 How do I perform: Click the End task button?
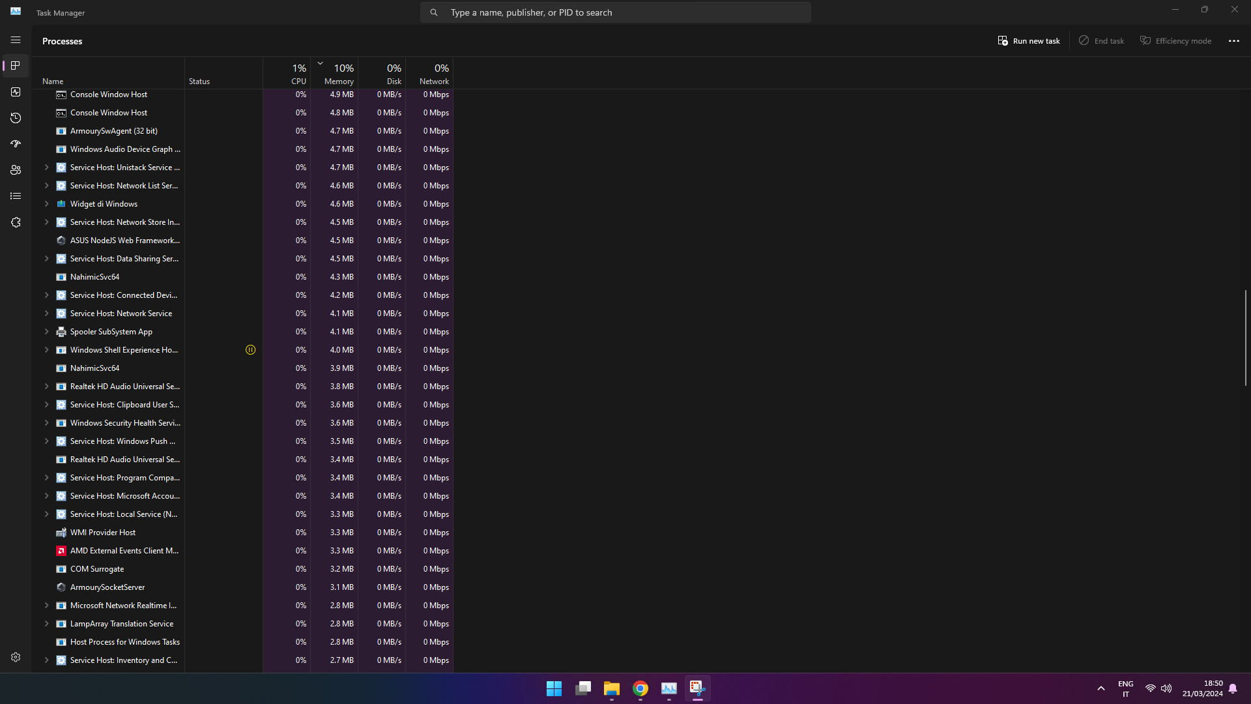[x=1101, y=40]
